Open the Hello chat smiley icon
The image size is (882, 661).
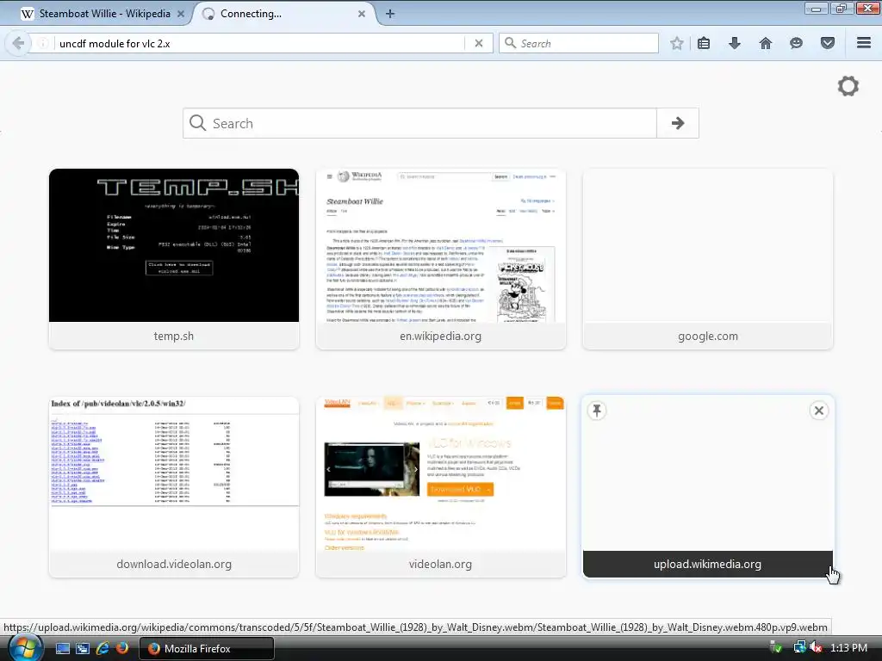coord(796,43)
